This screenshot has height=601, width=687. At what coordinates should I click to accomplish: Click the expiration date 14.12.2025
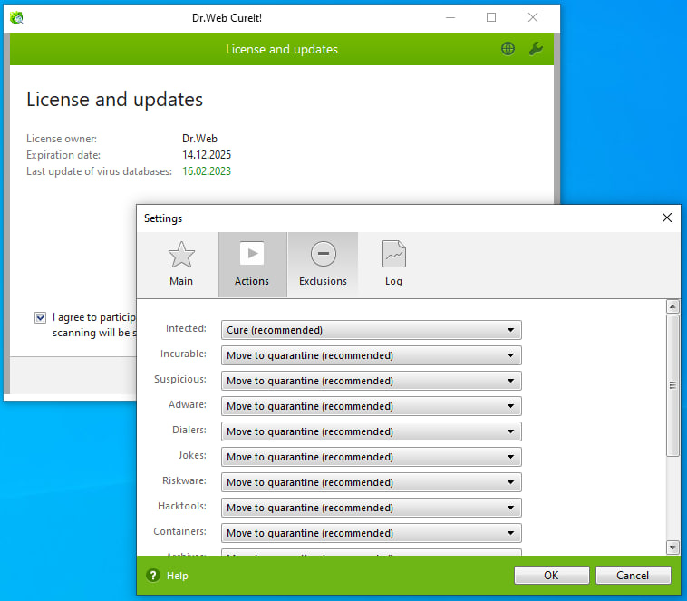(x=207, y=155)
